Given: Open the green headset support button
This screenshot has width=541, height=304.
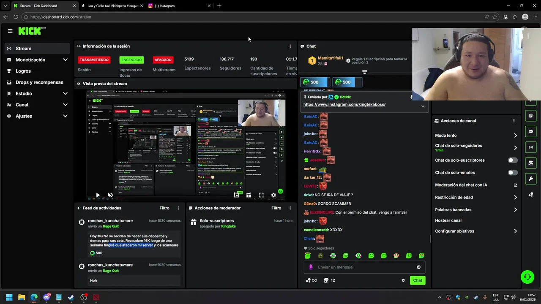Looking at the screenshot, I should point(527,277).
